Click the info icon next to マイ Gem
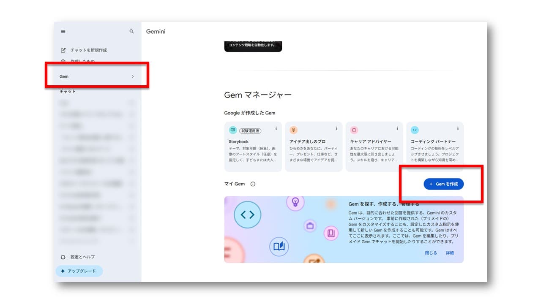The width and height of the screenshot is (541, 304). (x=252, y=184)
